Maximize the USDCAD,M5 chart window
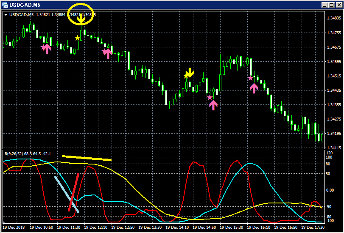The image size is (344, 233). point(332,5)
